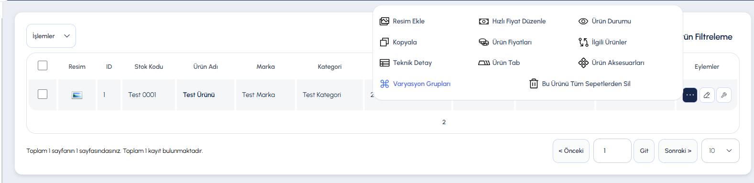
Task: Tick the select-all checkbox in the table header
Action: tap(43, 65)
